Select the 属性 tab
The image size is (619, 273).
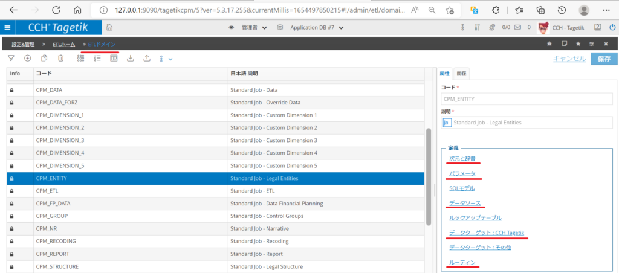pyautogui.click(x=444, y=74)
